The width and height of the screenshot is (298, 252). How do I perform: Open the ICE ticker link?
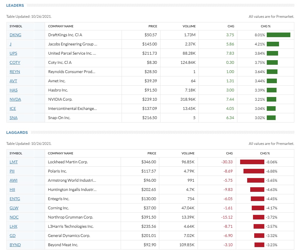[13, 109]
